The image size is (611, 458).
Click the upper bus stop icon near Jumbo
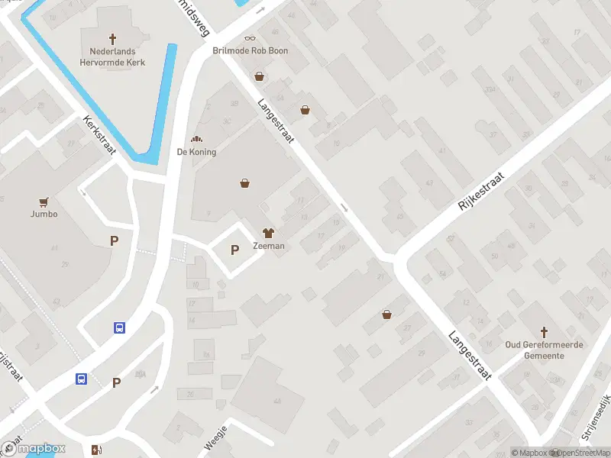click(119, 327)
